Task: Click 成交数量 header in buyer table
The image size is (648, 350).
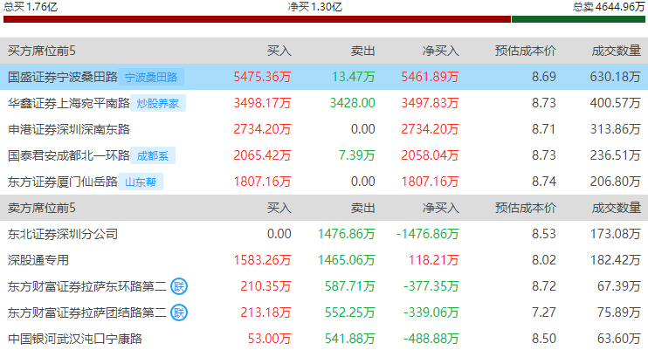Action: click(617, 51)
